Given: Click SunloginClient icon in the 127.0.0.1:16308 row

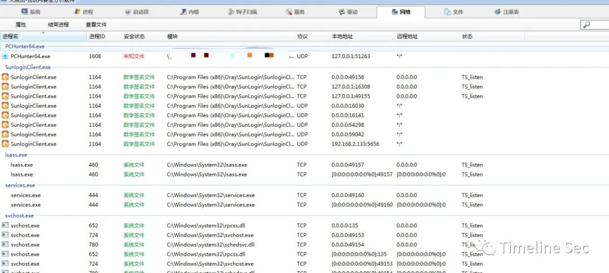Looking at the screenshot, I should (x=5, y=87).
